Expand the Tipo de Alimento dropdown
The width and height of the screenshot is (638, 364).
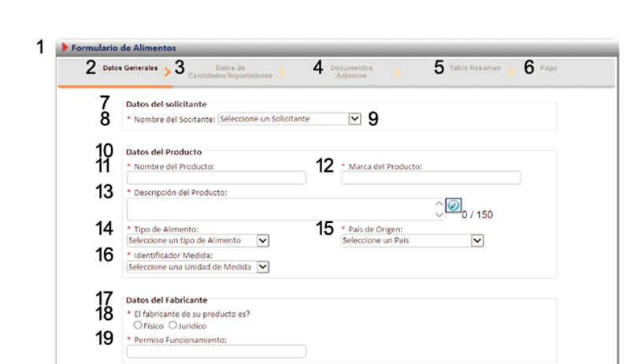[263, 240]
